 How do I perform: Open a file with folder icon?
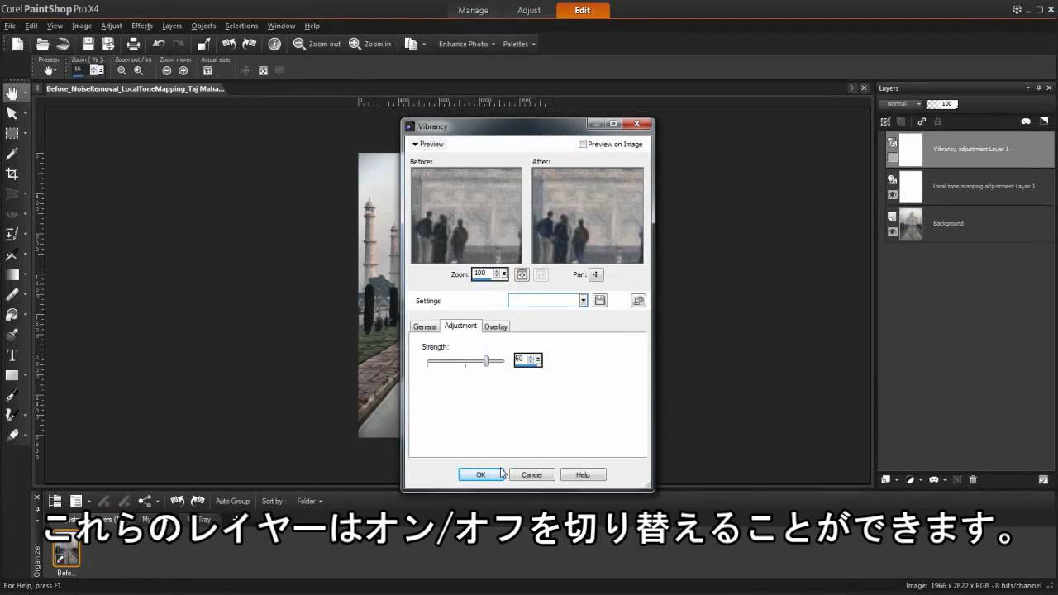tap(42, 44)
